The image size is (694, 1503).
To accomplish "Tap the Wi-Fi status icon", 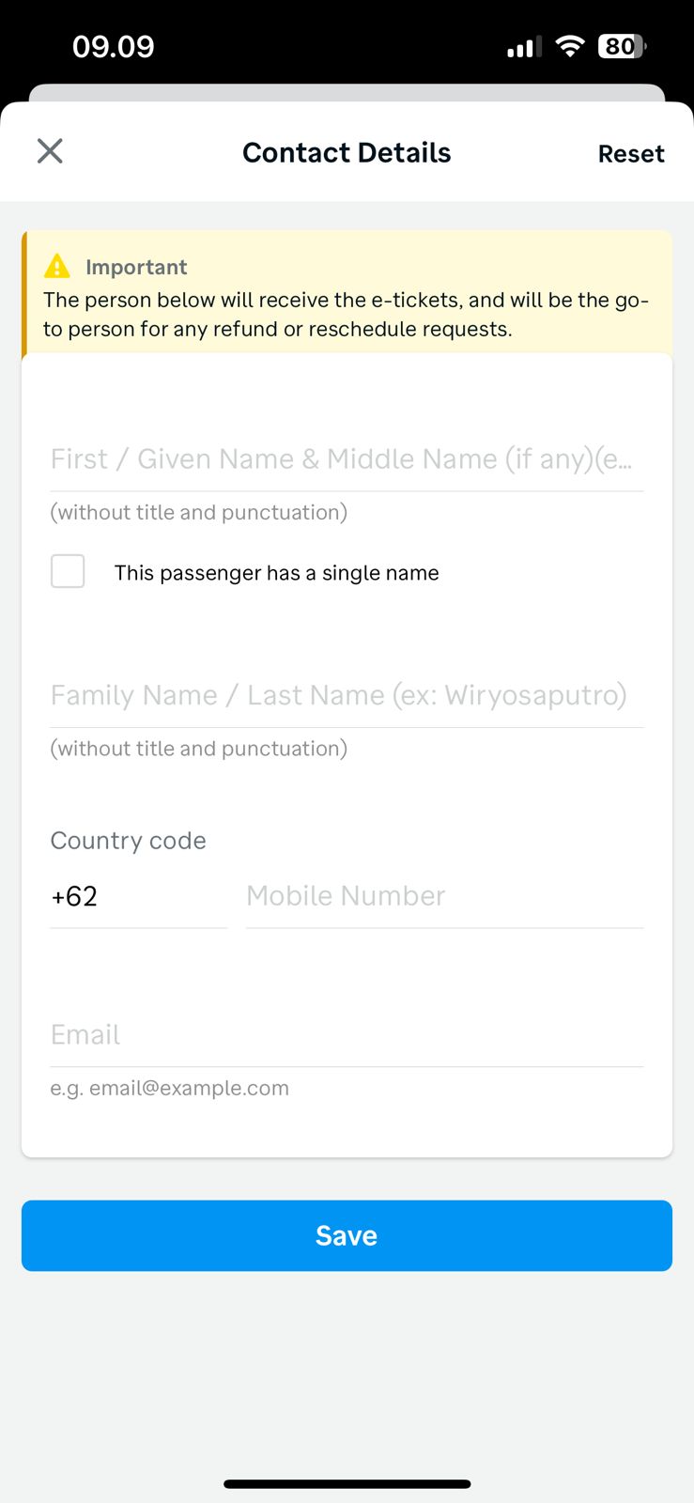I will (569, 46).
